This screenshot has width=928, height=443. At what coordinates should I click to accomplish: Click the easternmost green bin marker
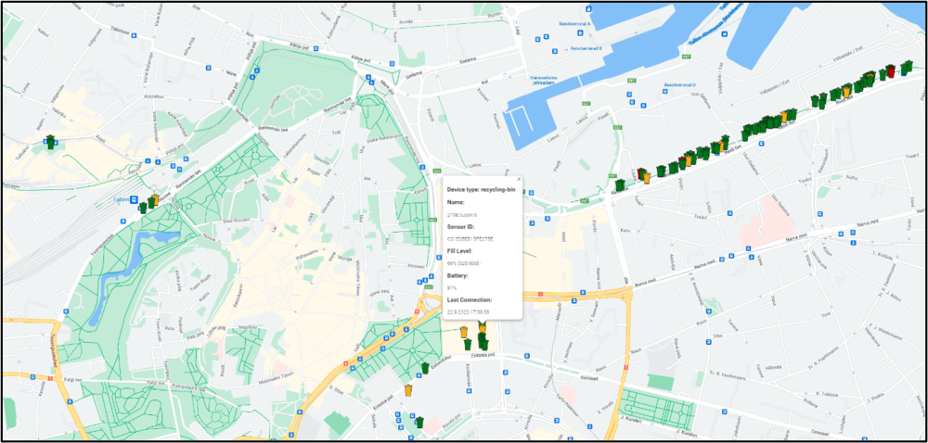[907, 65]
